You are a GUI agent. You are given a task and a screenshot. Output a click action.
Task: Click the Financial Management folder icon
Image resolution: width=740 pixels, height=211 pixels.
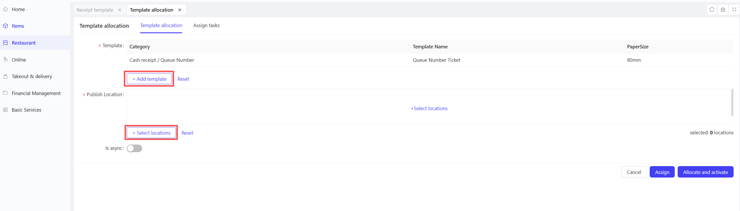tap(5, 93)
